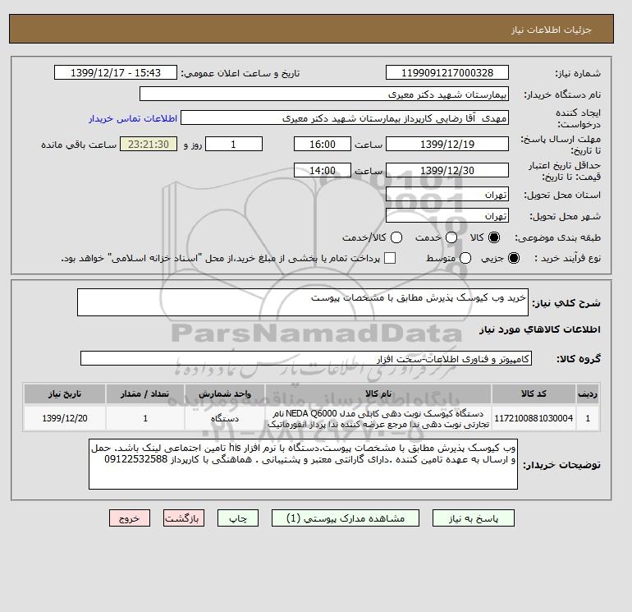This screenshot has height=612, width=632.
Task: Click the price validity date 1399/12/30 field
Action: (x=447, y=170)
